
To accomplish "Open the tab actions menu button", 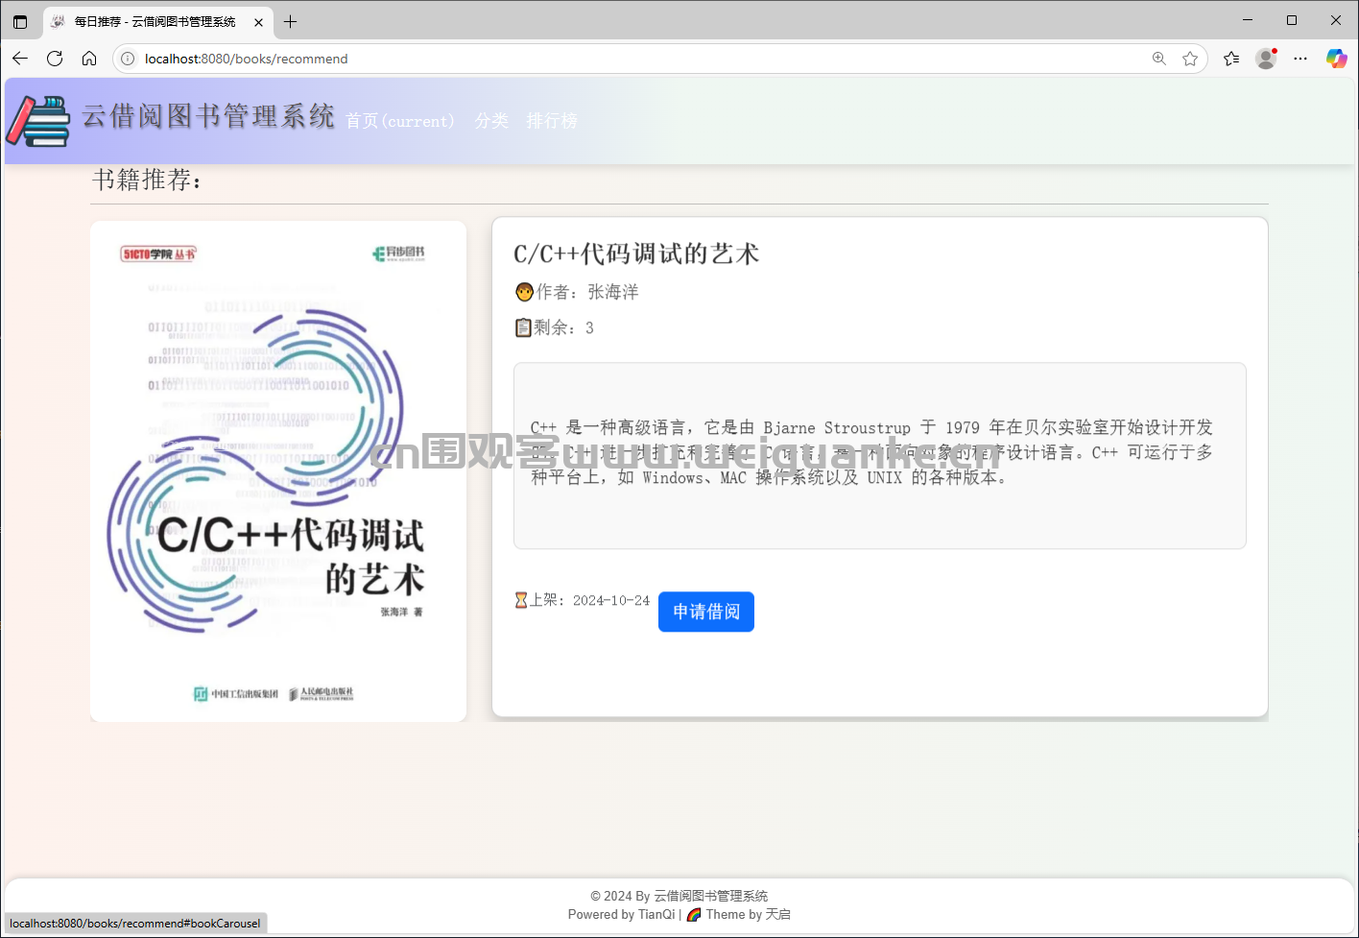I will point(20,21).
